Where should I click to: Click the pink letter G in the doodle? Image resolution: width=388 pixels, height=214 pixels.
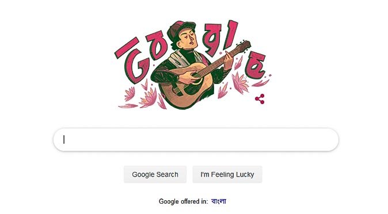(131, 60)
